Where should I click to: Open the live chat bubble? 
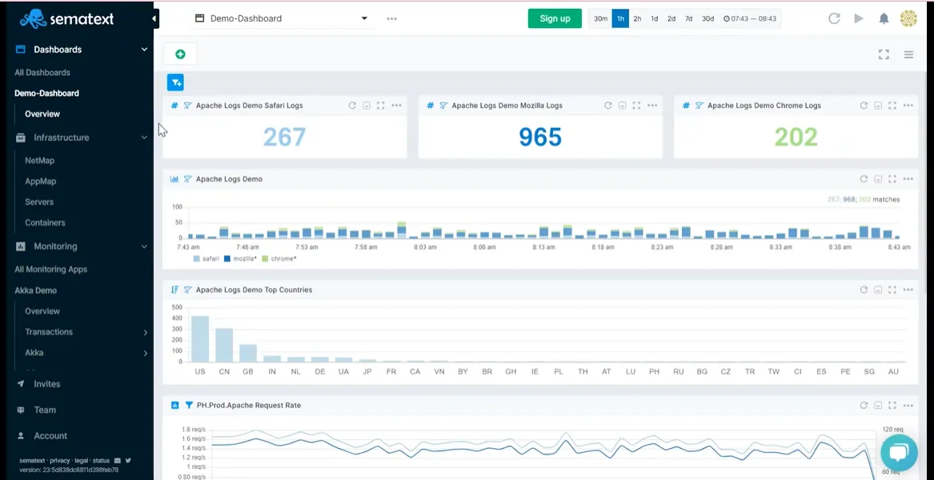tap(899, 454)
